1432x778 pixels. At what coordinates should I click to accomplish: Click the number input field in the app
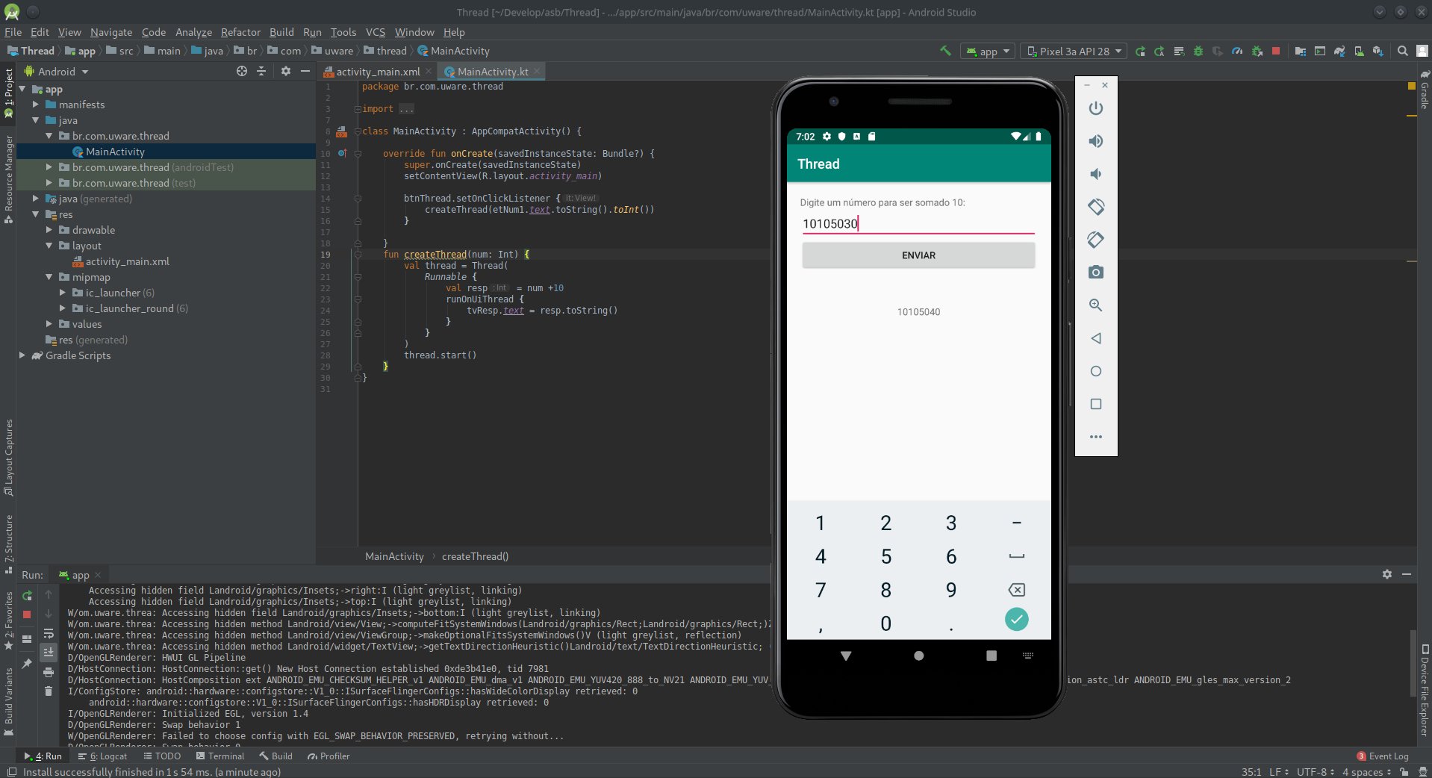point(918,224)
